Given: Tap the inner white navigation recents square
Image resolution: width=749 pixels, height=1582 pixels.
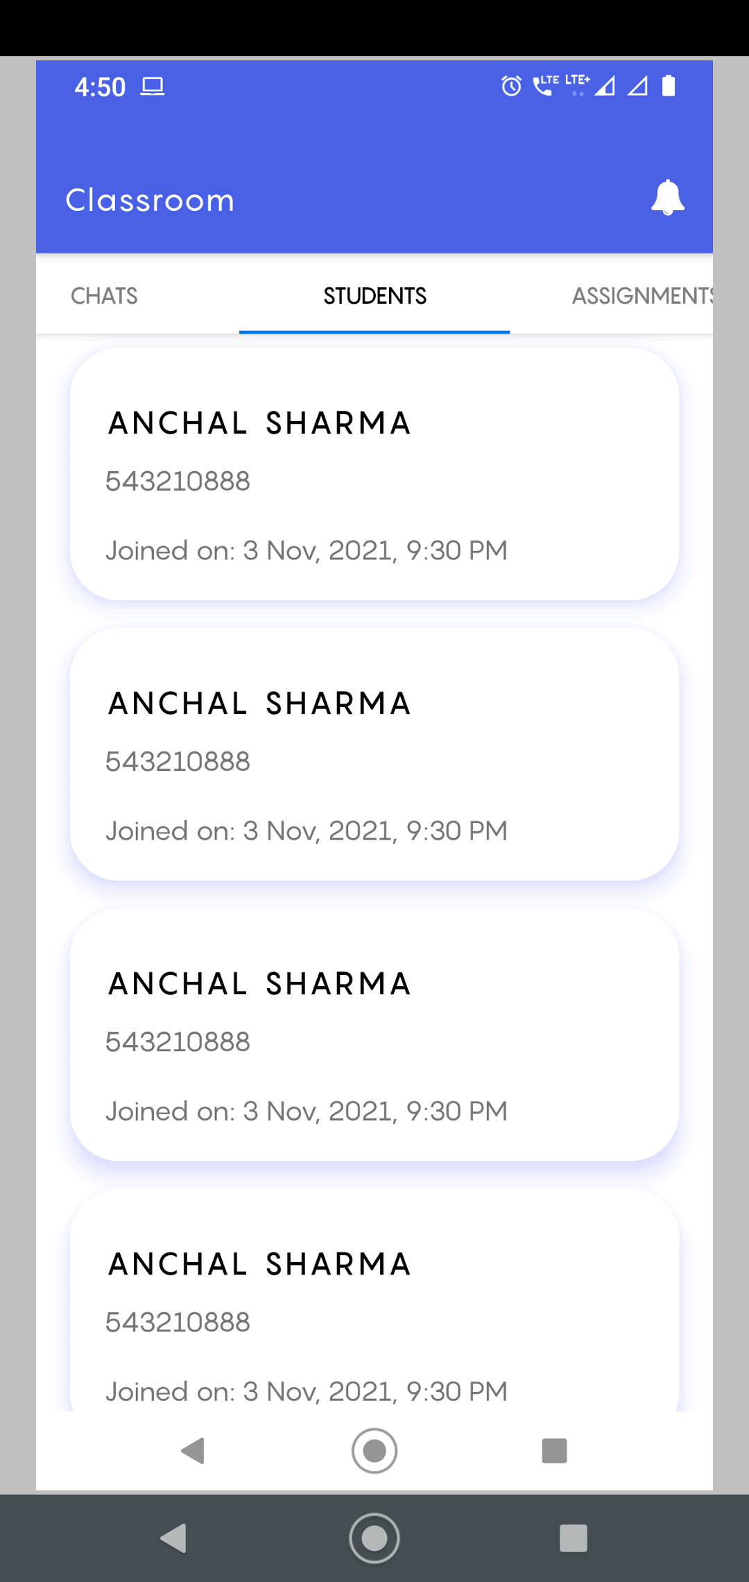Looking at the screenshot, I should [x=554, y=1450].
